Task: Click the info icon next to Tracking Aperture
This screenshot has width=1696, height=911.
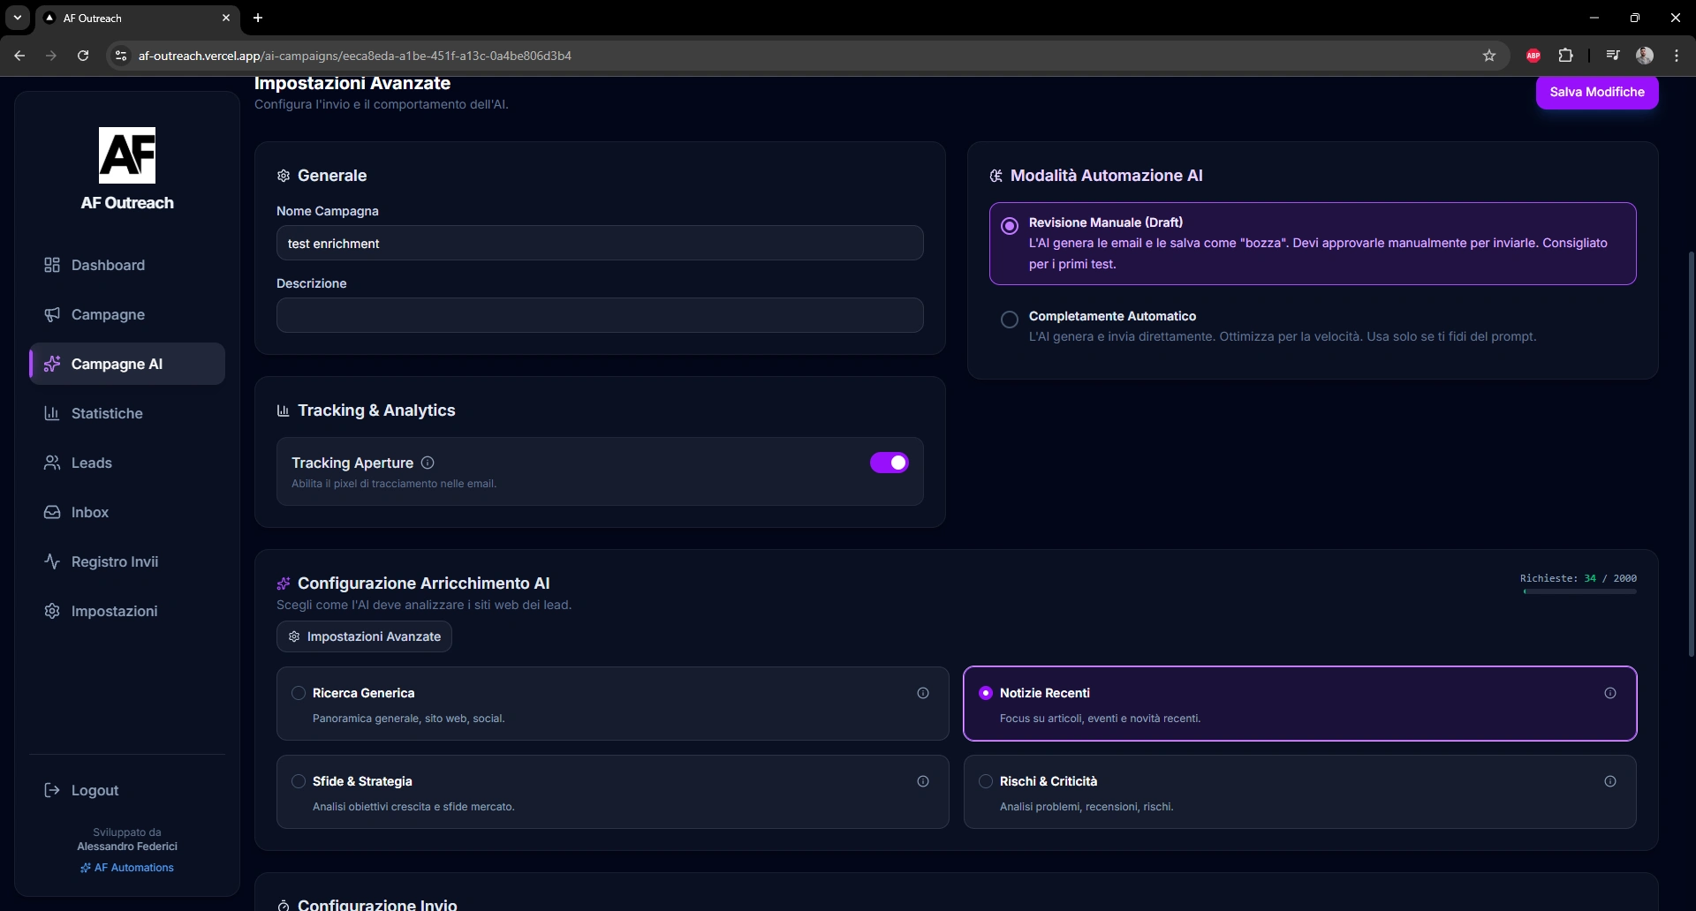Action: point(428,463)
